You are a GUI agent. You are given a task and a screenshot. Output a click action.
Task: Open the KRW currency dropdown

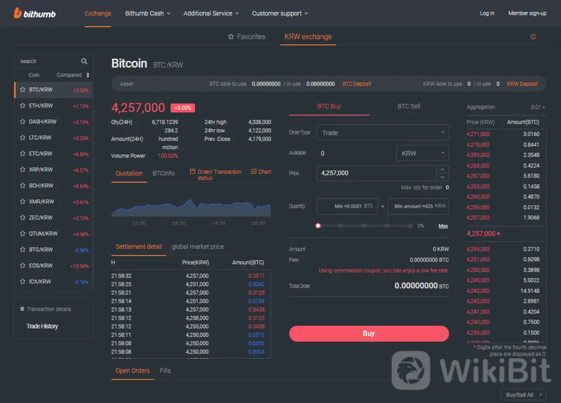click(x=422, y=154)
